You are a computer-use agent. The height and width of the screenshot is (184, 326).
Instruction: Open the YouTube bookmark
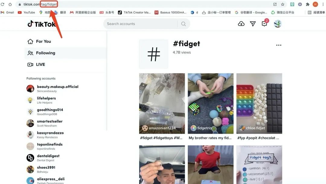26,12
